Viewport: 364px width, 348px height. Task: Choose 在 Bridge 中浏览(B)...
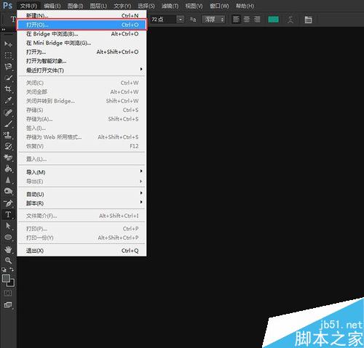point(82,33)
